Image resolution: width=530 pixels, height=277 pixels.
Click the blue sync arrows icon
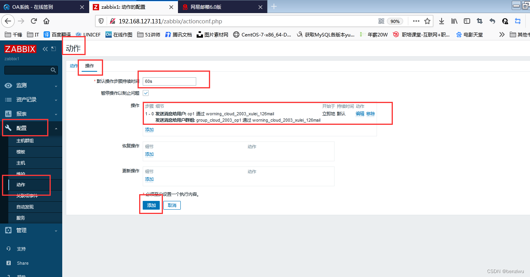pyautogui.click(x=518, y=21)
